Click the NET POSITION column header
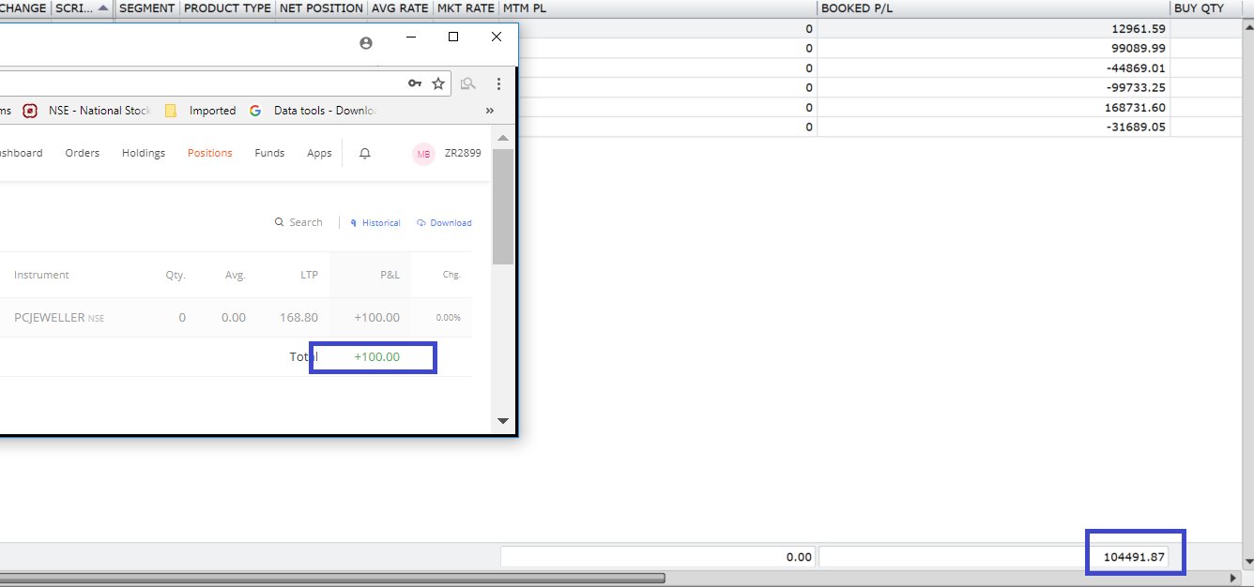The image size is (1254, 587). pos(321,8)
